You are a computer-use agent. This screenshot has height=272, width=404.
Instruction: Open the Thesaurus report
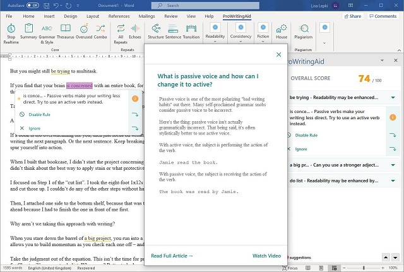[66, 32]
